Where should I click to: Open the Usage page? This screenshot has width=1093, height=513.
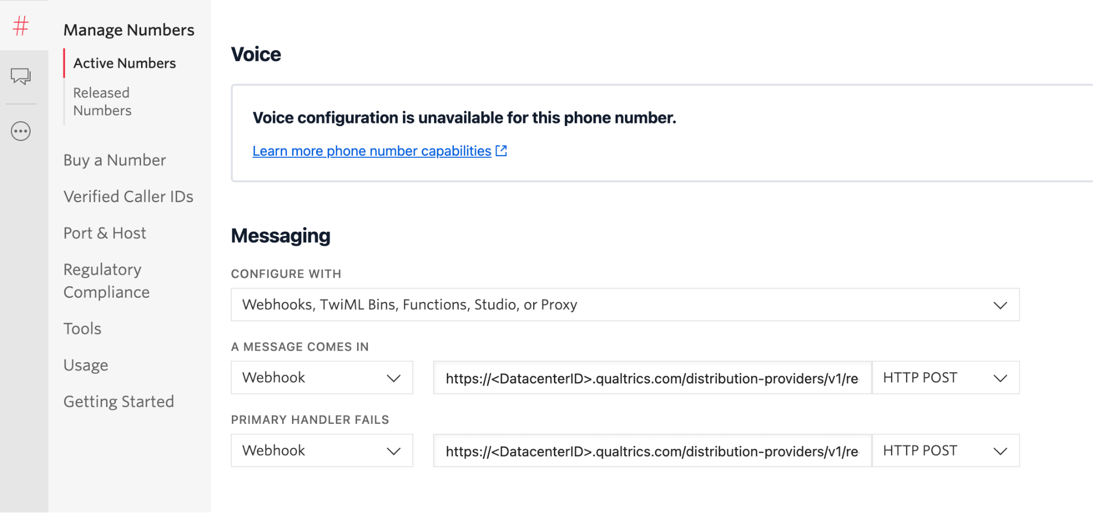(x=86, y=364)
